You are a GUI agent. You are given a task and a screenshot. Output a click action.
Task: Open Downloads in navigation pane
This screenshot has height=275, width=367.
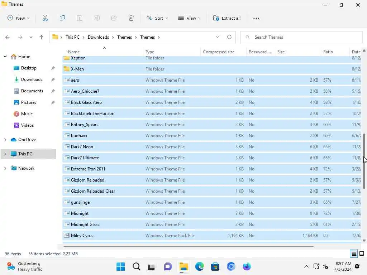coord(32,79)
